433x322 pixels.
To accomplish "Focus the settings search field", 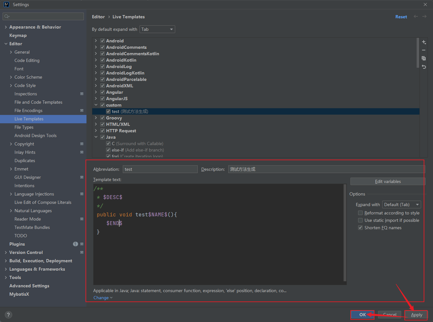I will (43, 16).
